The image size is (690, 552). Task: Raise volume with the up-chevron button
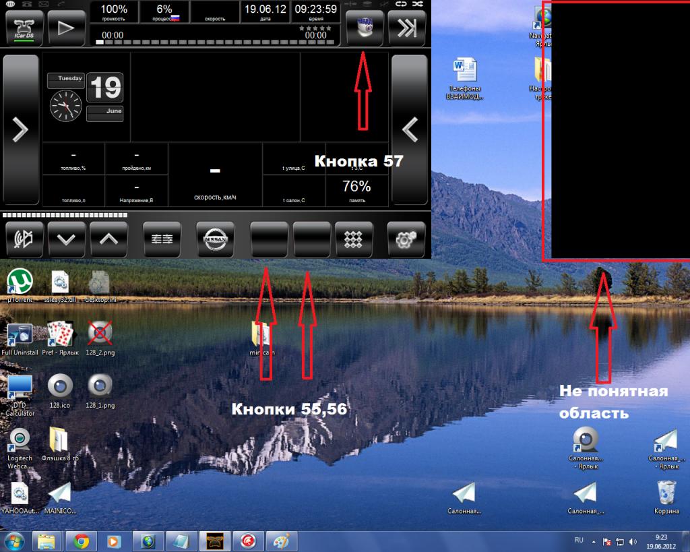(x=108, y=239)
